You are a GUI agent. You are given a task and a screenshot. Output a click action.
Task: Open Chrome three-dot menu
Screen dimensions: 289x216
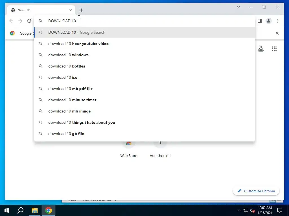(x=278, y=21)
